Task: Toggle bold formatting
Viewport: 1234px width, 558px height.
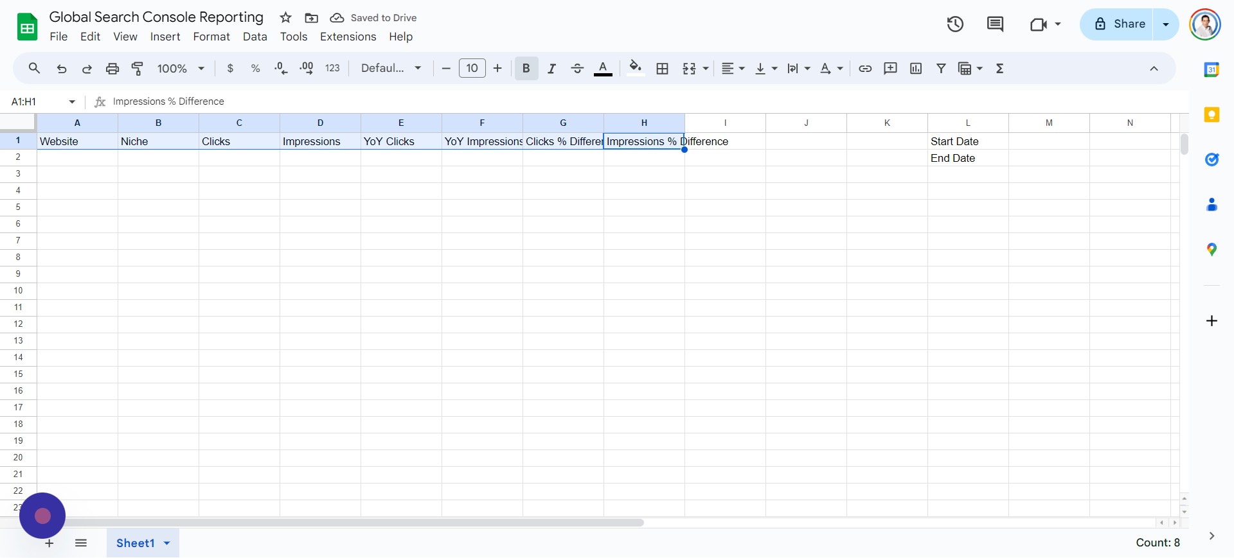Action: coord(526,68)
